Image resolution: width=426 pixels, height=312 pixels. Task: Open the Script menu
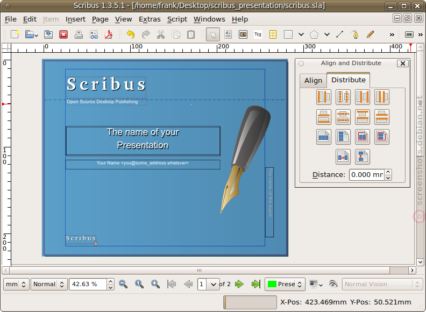pyautogui.click(x=177, y=19)
